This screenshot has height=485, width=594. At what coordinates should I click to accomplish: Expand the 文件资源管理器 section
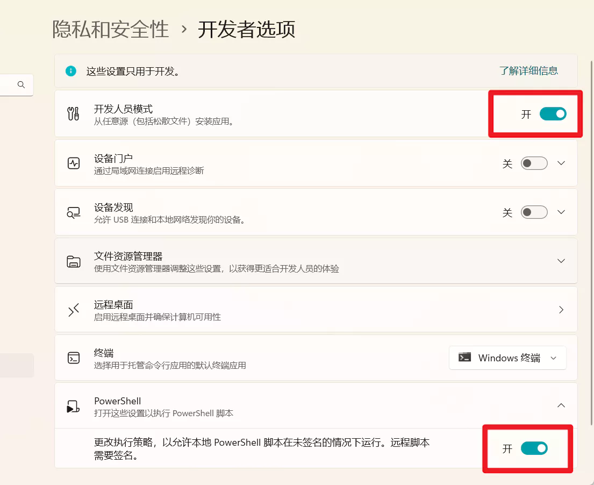[561, 261]
